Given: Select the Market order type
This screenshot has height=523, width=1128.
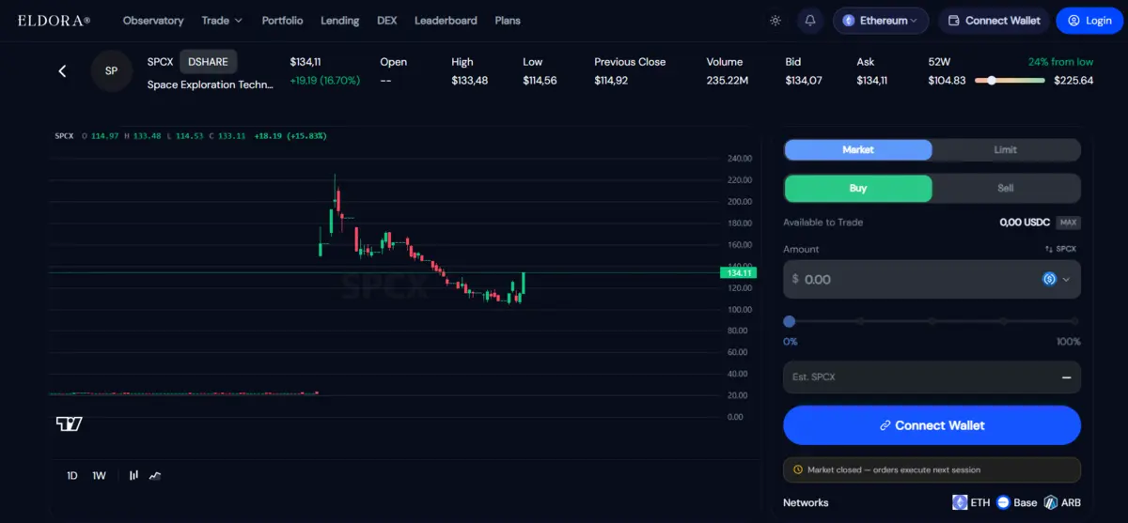Looking at the screenshot, I should tap(858, 149).
